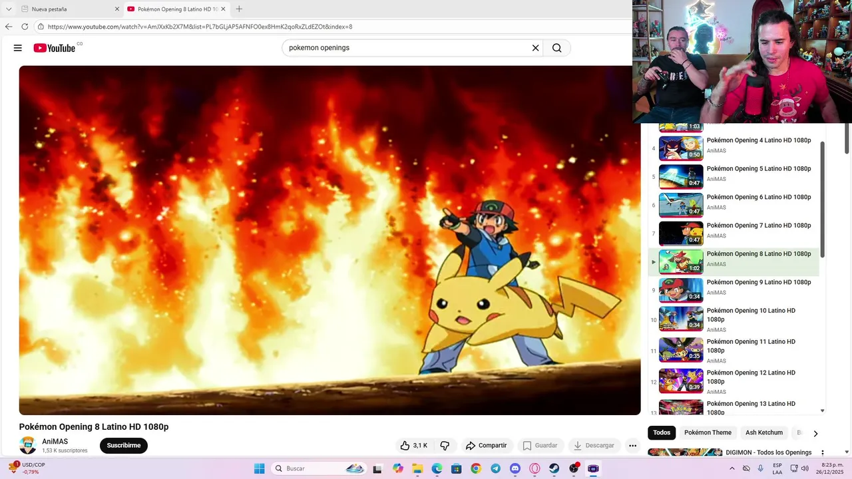Viewport: 852px width, 479px height.
Task: Open File Explorer from the taskbar
Action: point(417,468)
